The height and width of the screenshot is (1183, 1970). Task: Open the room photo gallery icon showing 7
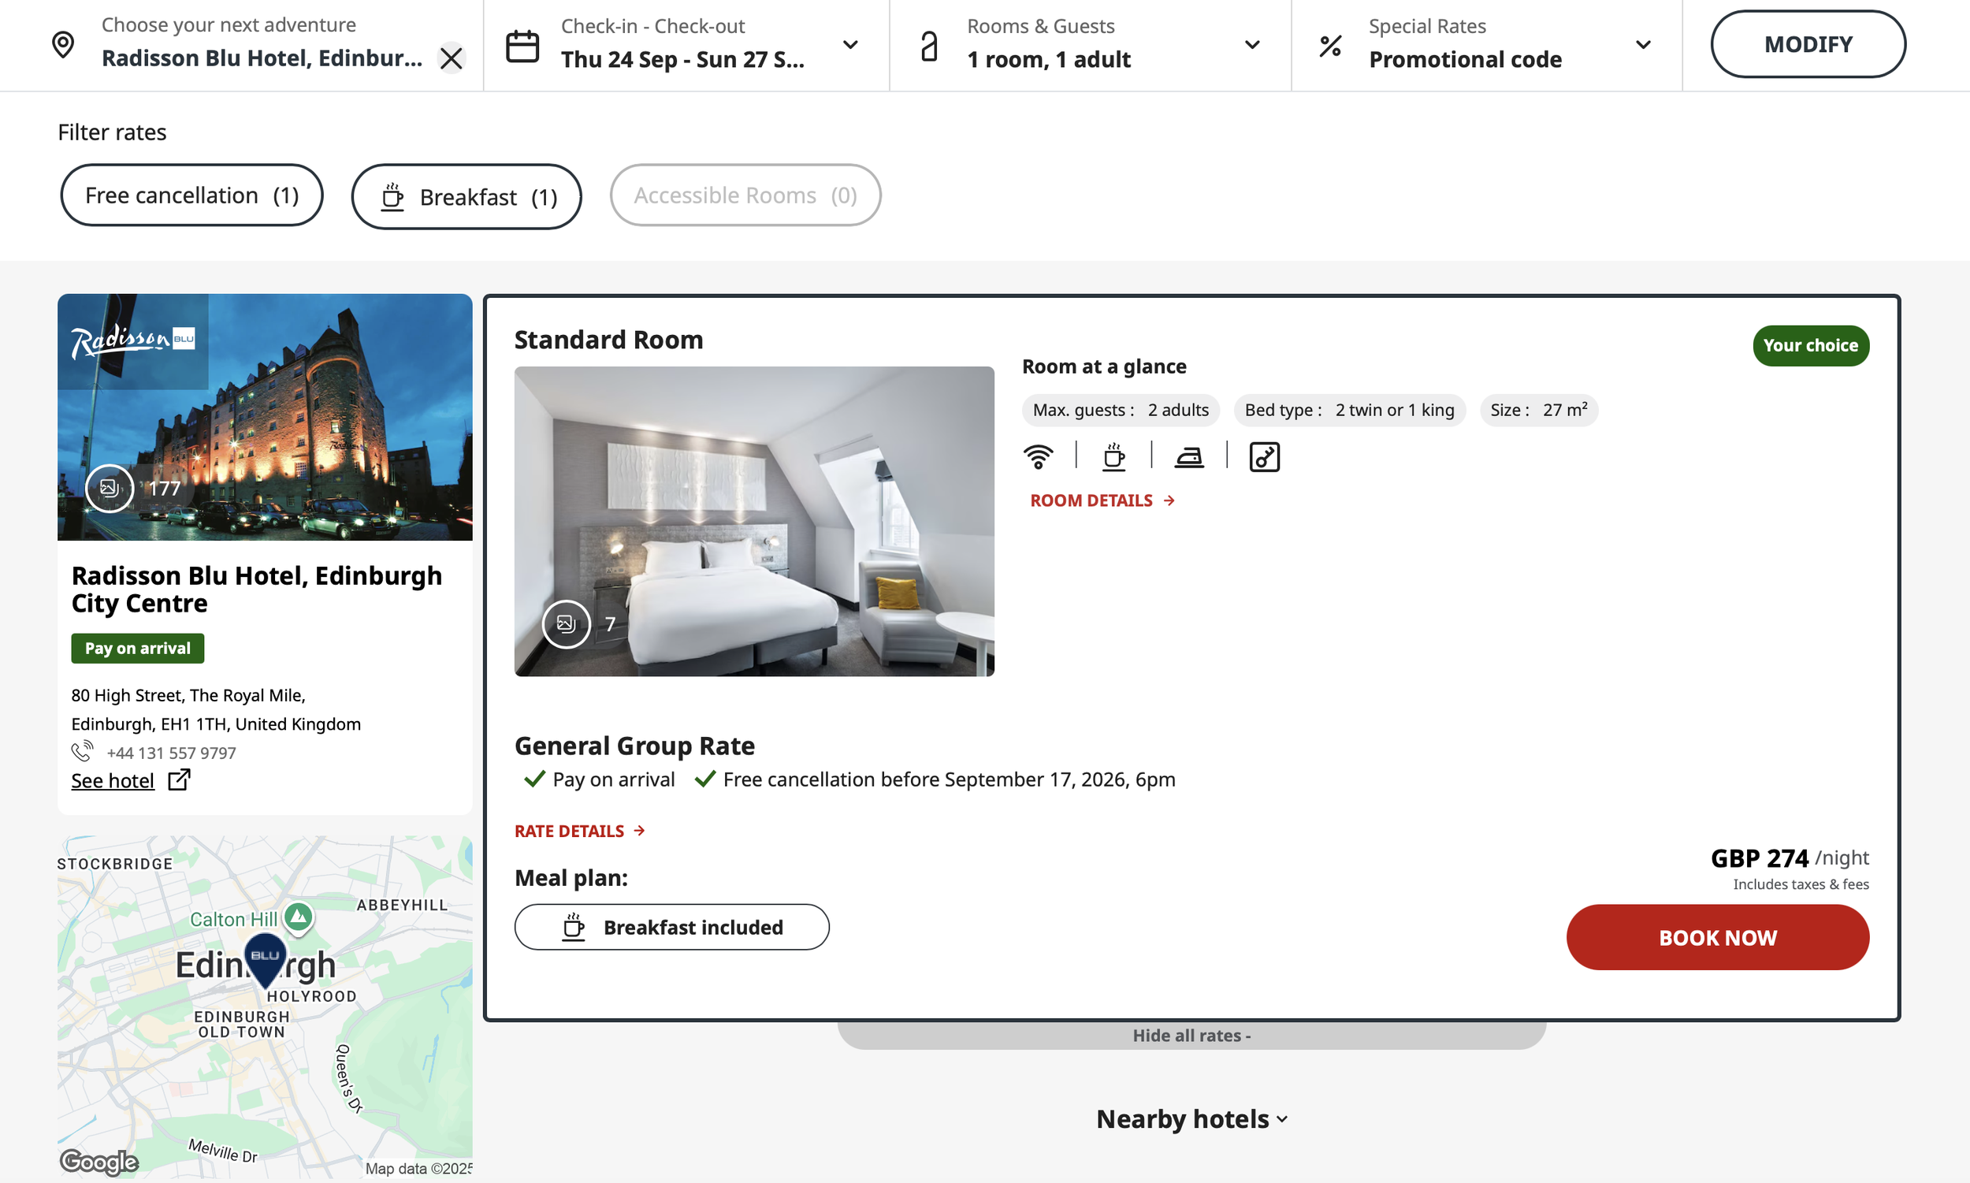[566, 624]
